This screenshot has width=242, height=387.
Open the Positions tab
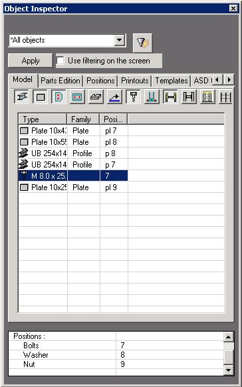[100, 81]
